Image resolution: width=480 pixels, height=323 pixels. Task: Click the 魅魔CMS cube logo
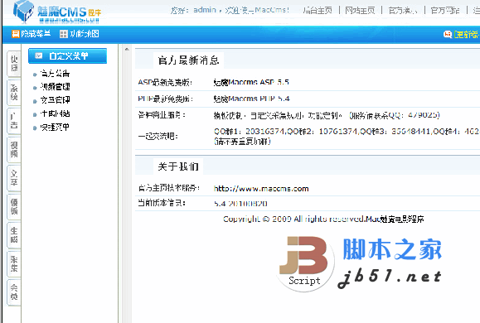tap(23, 11)
